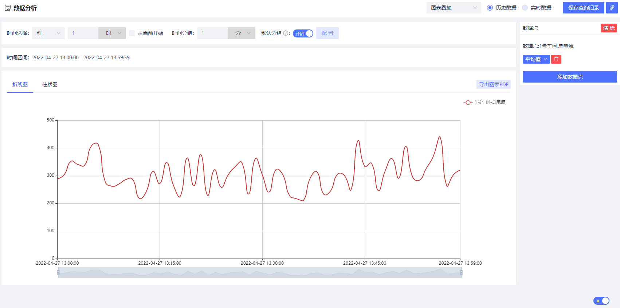Open the 图表叠加 dropdown

tap(454, 8)
